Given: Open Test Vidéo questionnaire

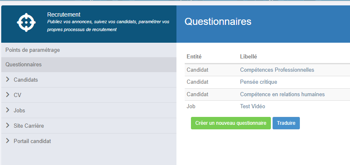Looking at the screenshot, I should (x=252, y=106).
